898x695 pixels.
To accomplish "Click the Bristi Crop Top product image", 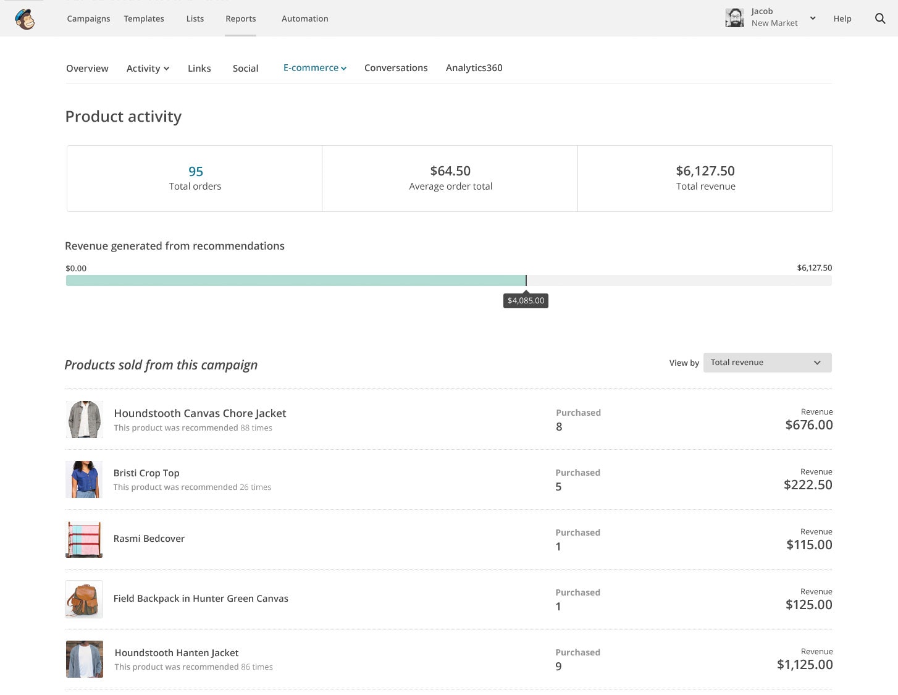I will pyautogui.click(x=84, y=479).
